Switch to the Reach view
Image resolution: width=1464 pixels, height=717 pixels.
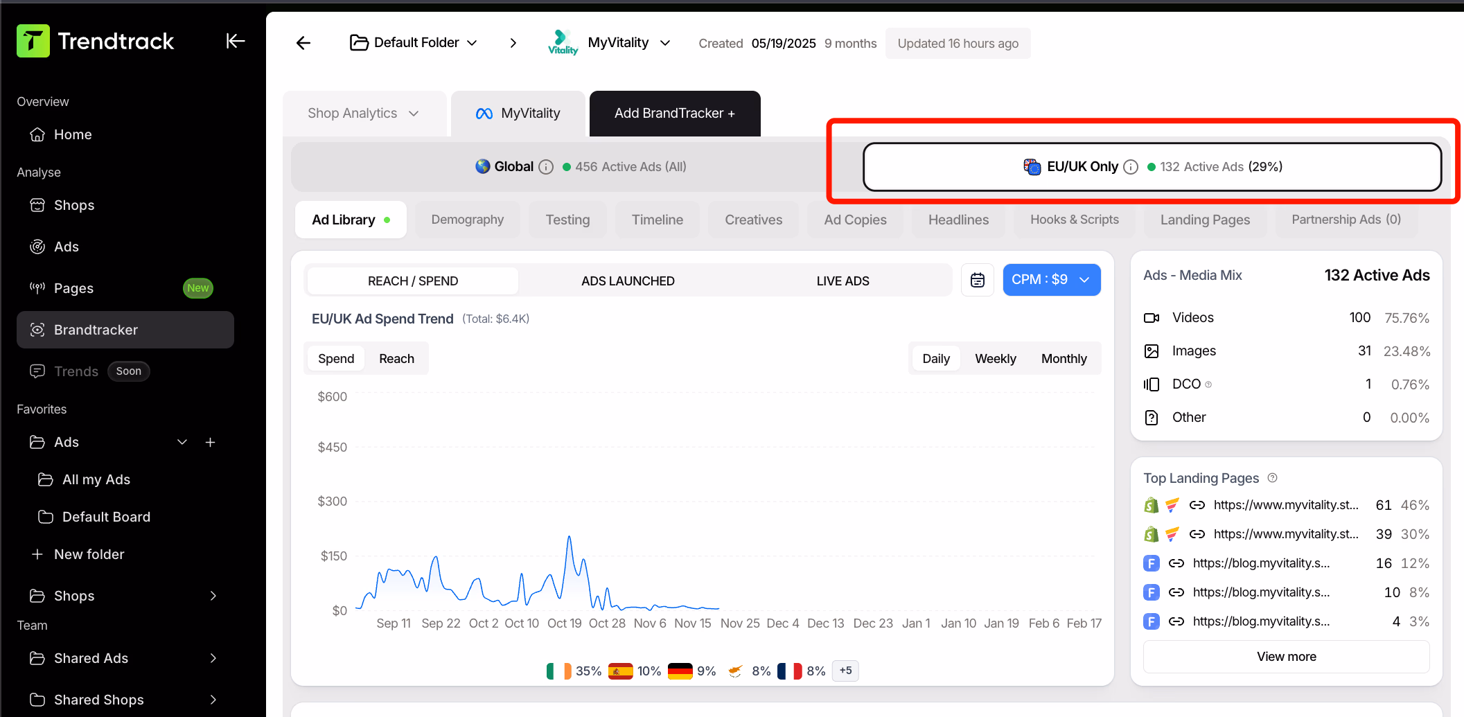pos(396,358)
